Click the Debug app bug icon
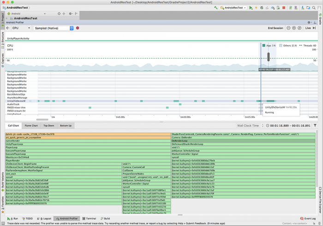 click(262, 8)
